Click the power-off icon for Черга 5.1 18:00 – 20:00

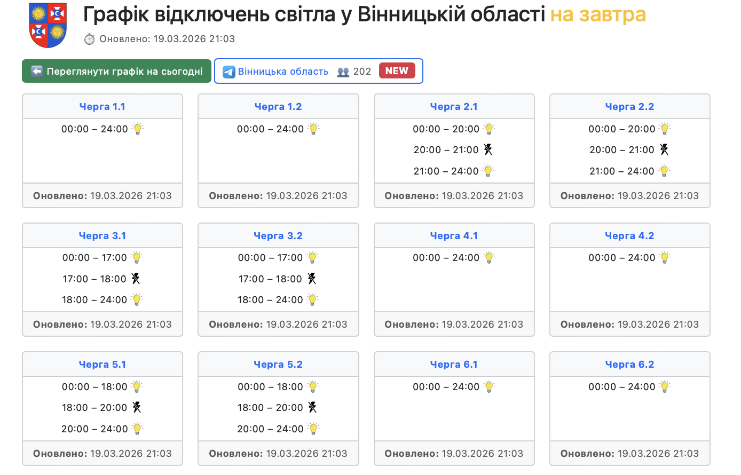tap(137, 408)
